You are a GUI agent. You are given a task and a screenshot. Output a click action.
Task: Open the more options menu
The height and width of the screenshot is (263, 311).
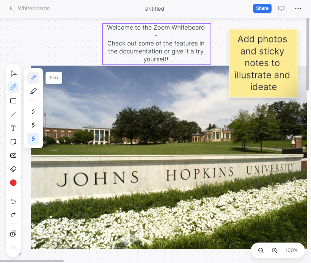(298, 8)
